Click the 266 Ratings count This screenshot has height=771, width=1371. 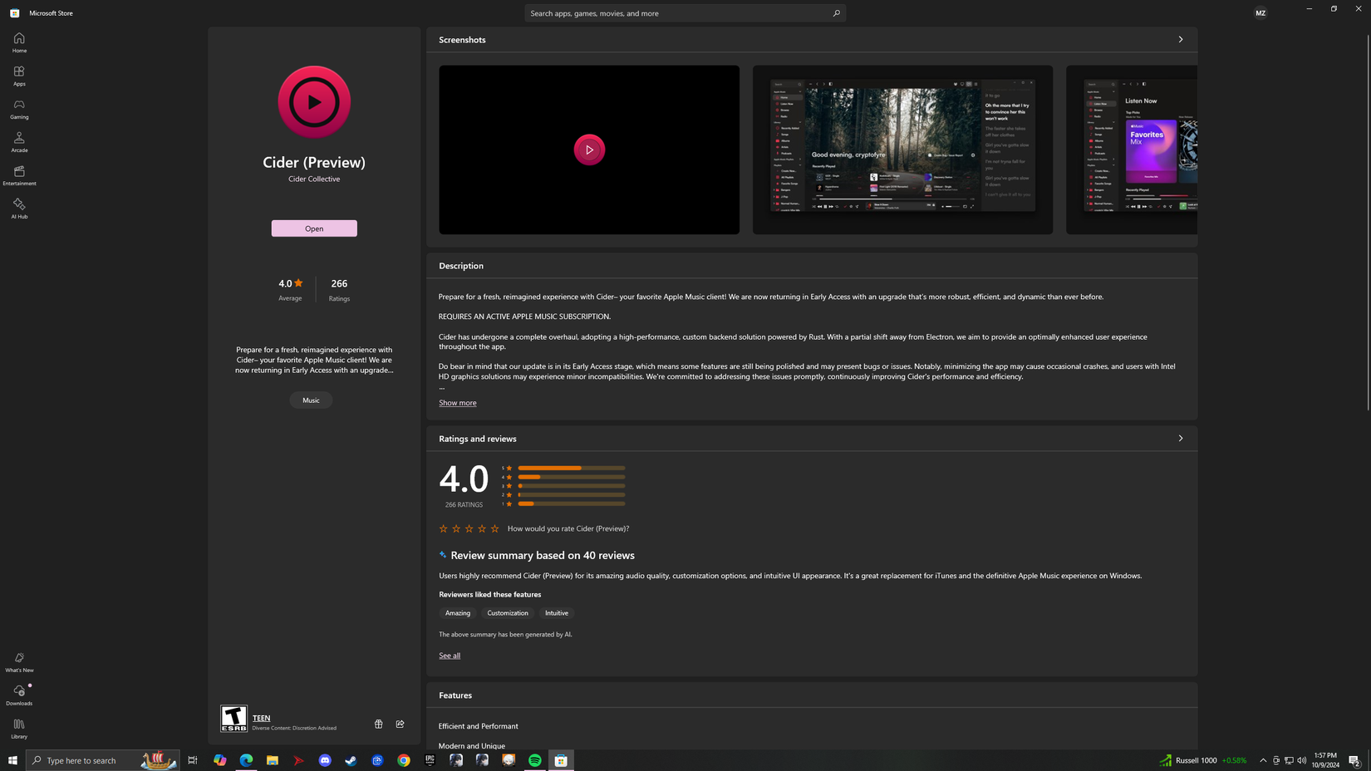point(339,288)
